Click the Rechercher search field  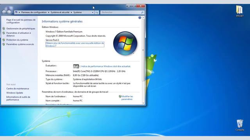coord(121,12)
